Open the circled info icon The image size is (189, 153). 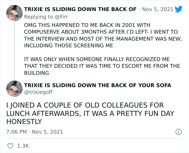pos(178,132)
